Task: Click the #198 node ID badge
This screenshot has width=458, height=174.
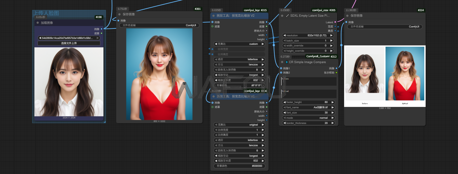Action: click(x=99, y=17)
